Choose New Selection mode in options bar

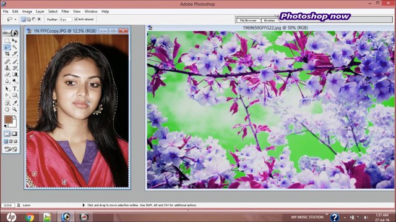24,19
